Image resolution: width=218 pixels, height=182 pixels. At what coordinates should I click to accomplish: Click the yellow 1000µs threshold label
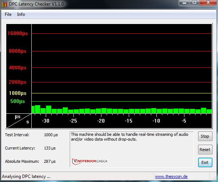(18, 93)
